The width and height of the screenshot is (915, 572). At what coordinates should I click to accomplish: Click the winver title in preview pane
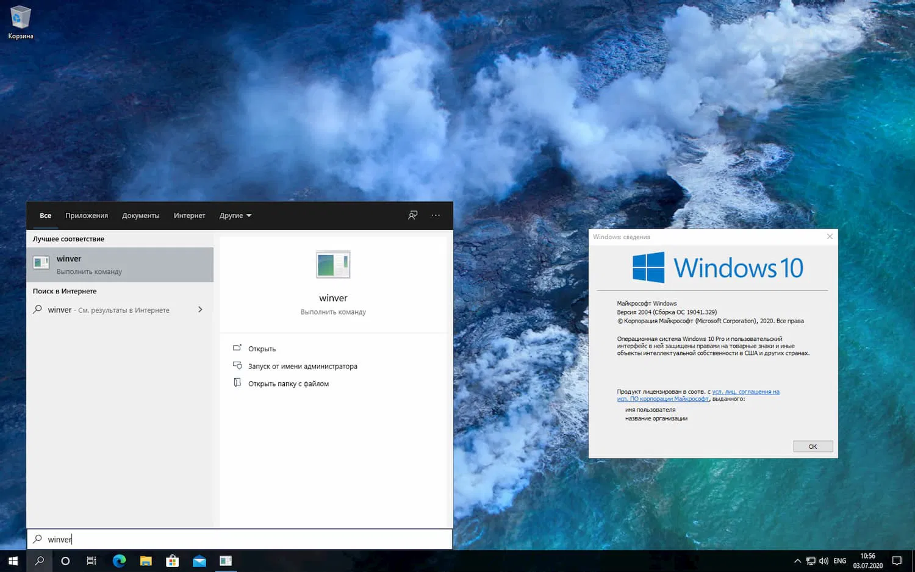333,298
